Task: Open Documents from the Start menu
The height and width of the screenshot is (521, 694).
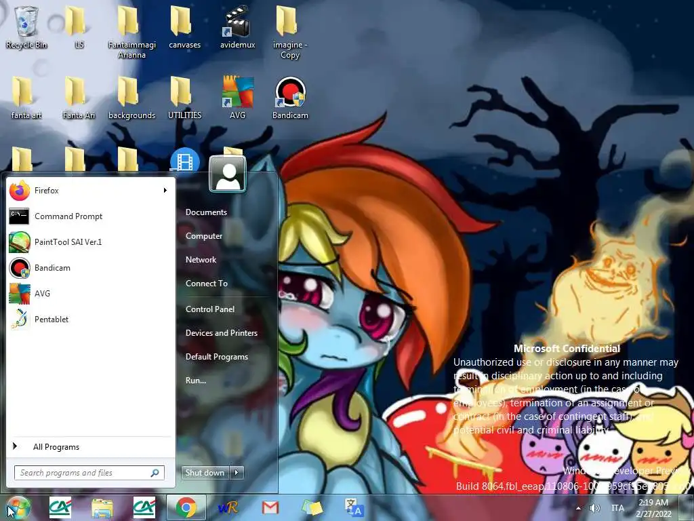Action: pyautogui.click(x=206, y=212)
